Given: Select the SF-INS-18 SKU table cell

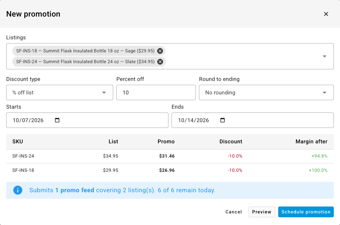Looking at the screenshot, I should click(23, 170).
